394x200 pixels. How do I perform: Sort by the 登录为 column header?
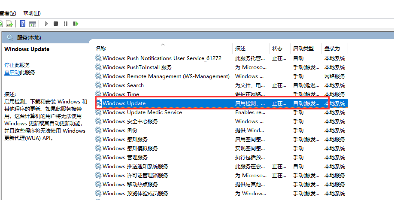tap(335, 48)
